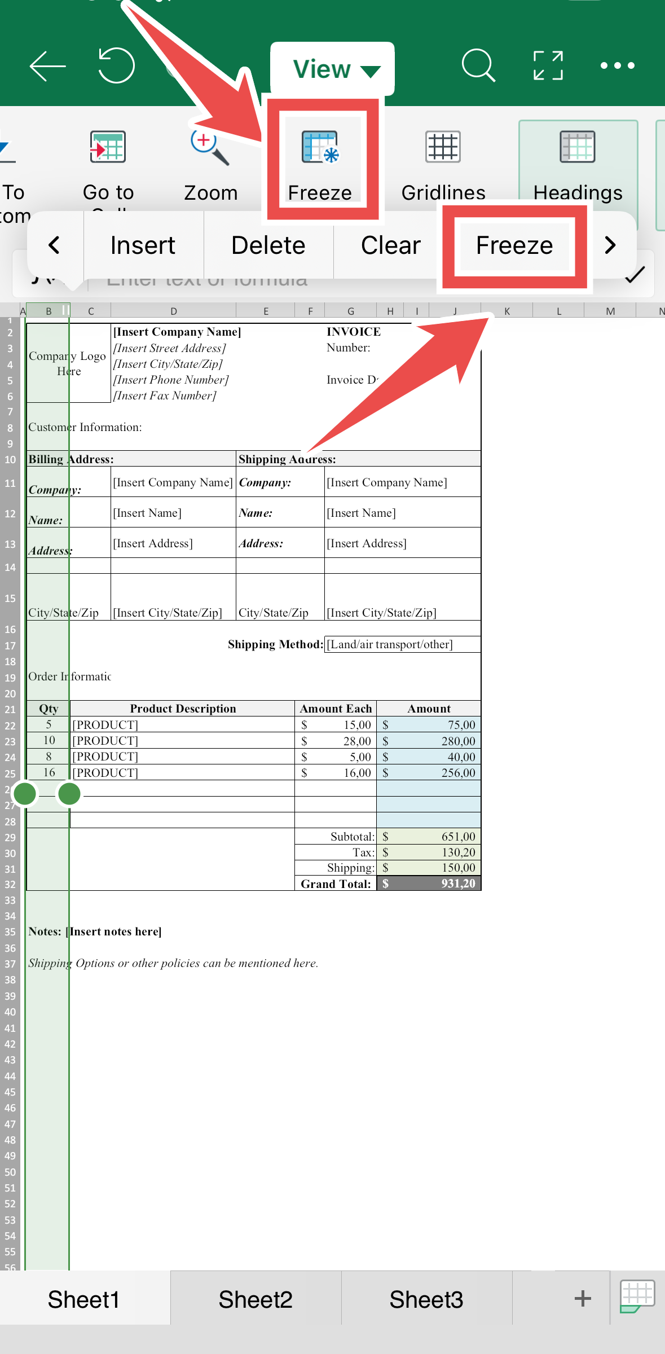The image size is (665, 1354).
Task: Select the quantity cell showing 16
Action: (x=49, y=772)
